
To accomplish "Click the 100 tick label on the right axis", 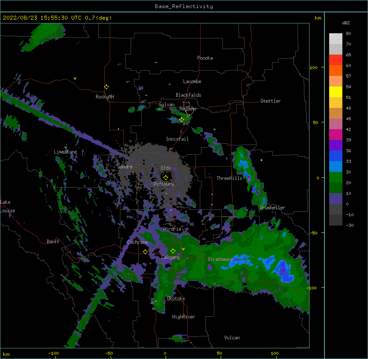I will [x=313, y=67].
